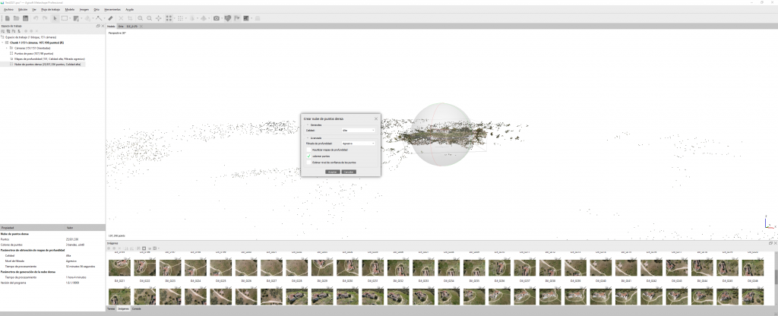Viewport: 778px width, 316px height.
Task: Click the add chunk workspace icon
Action: [4, 30]
